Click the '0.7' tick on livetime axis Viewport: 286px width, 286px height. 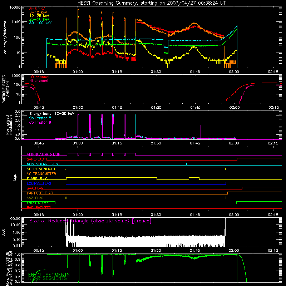18,271
